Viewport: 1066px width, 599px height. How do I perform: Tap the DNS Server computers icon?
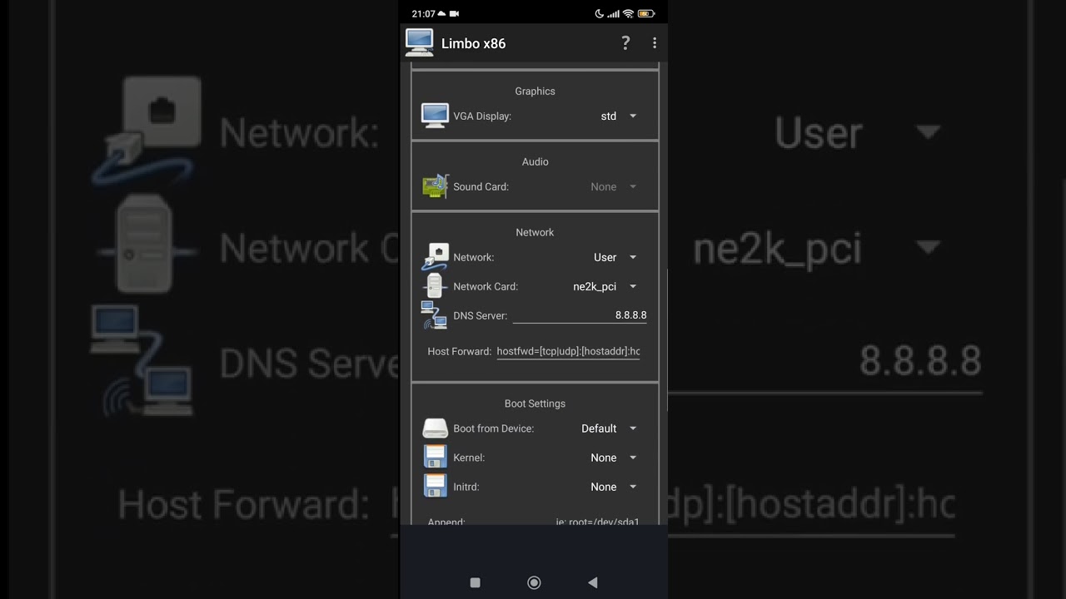(435, 315)
